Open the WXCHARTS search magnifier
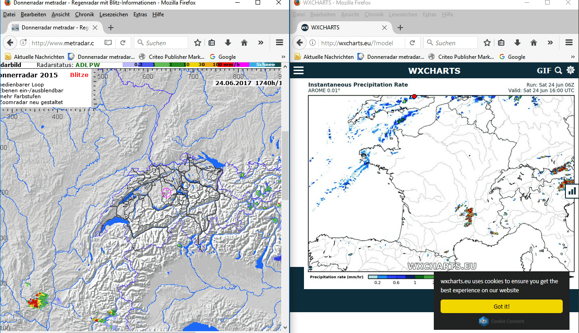The height and width of the screenshot is (333, 579). pos(558,71)
